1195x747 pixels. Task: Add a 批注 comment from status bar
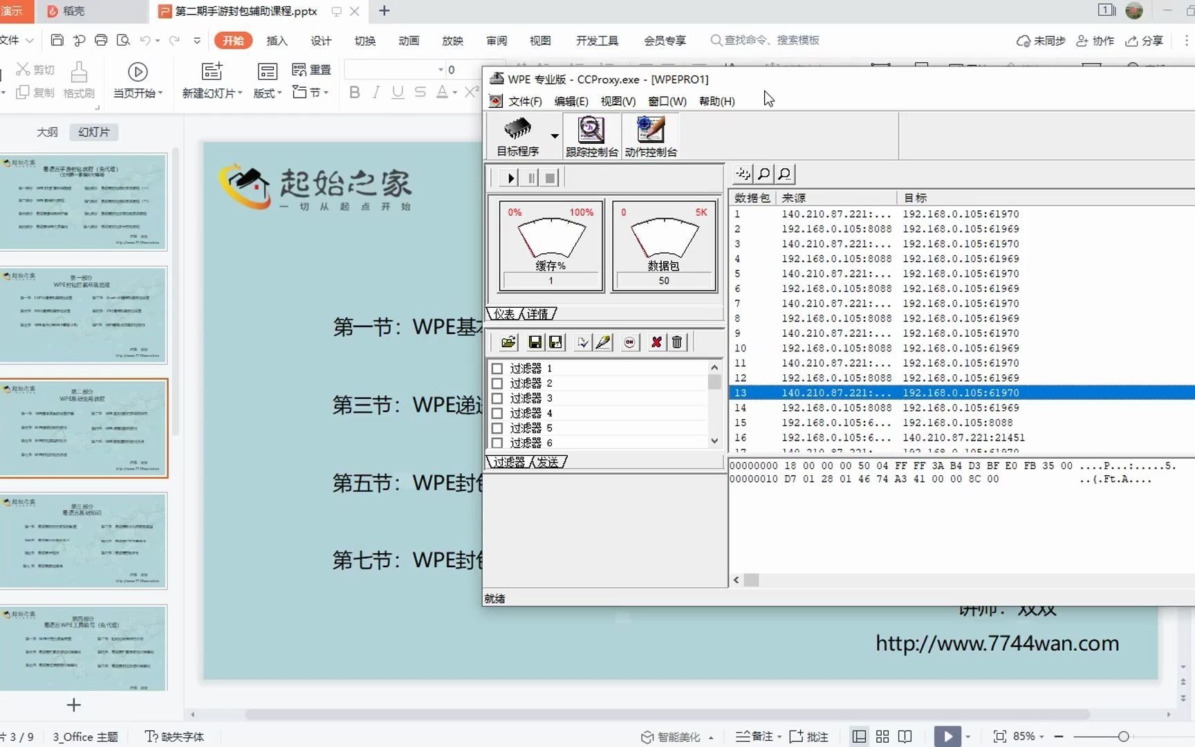click(x=809, y=737)
